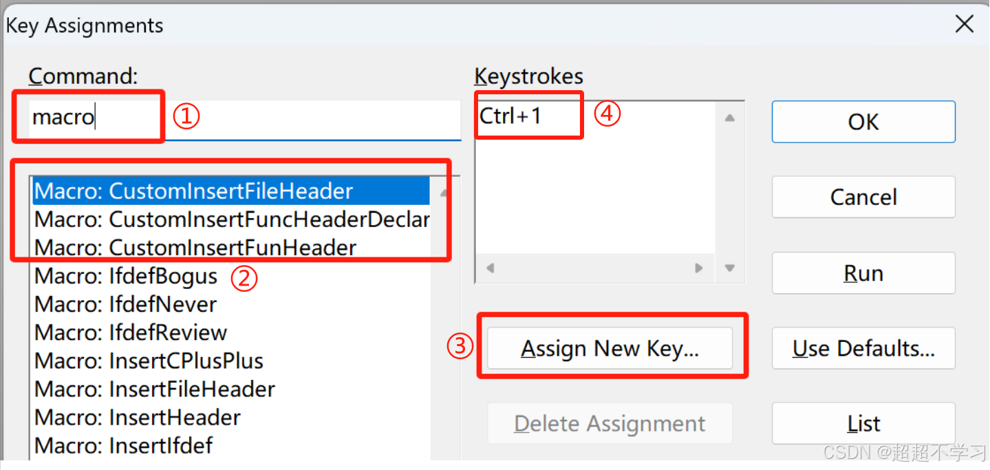Select Macro: InsertHeader in command list

pos(138,418)
